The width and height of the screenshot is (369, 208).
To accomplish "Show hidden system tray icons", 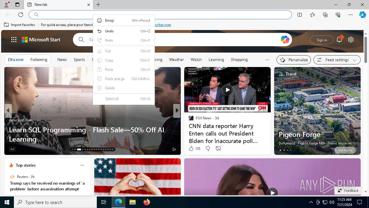I will [311, 202].
